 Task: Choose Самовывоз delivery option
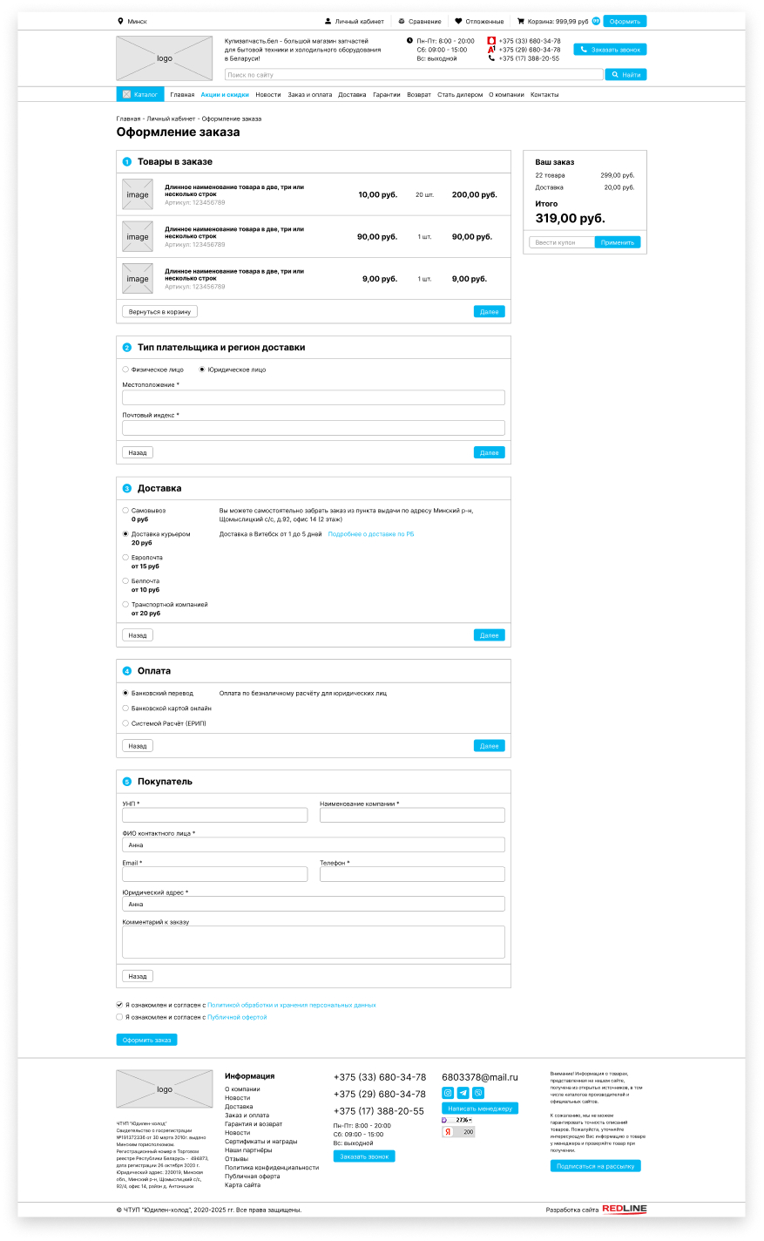click(125, 511)
